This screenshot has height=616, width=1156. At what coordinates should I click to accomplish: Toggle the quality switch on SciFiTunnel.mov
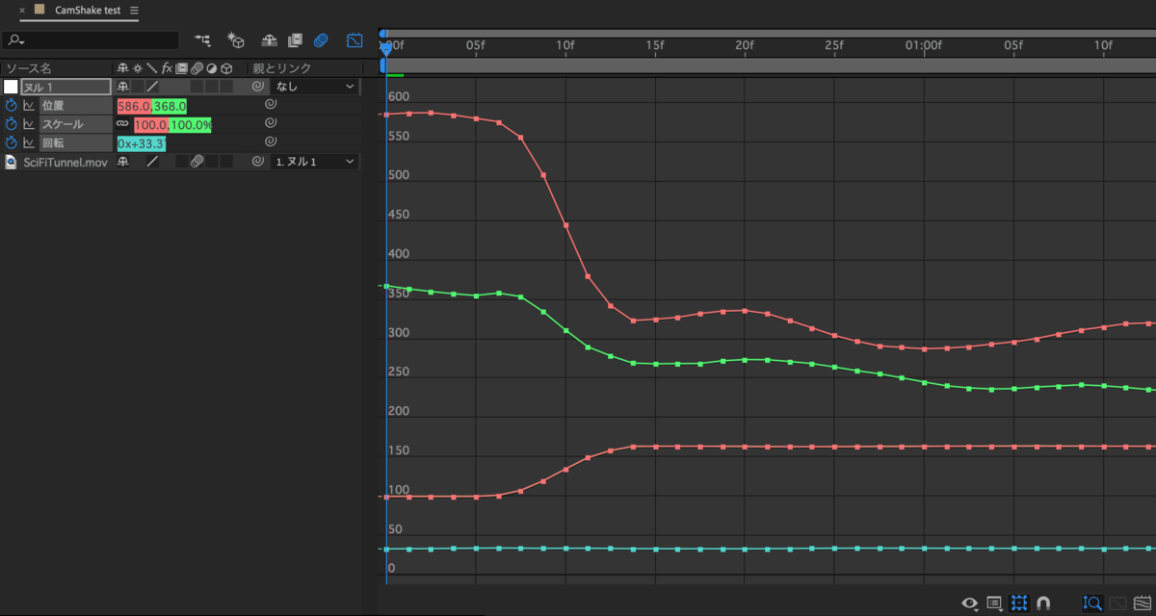pos(152,162)
